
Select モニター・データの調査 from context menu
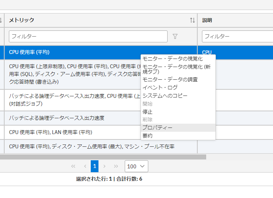[178, 80]
